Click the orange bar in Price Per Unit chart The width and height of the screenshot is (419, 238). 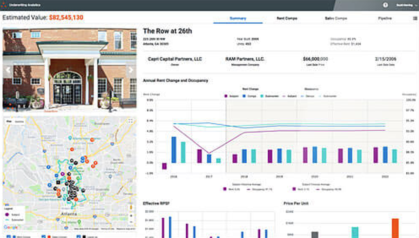395,228
